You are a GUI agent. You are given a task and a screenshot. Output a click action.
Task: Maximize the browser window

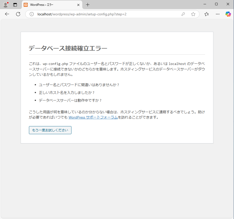pyautogui.click(x=216, y=4)
